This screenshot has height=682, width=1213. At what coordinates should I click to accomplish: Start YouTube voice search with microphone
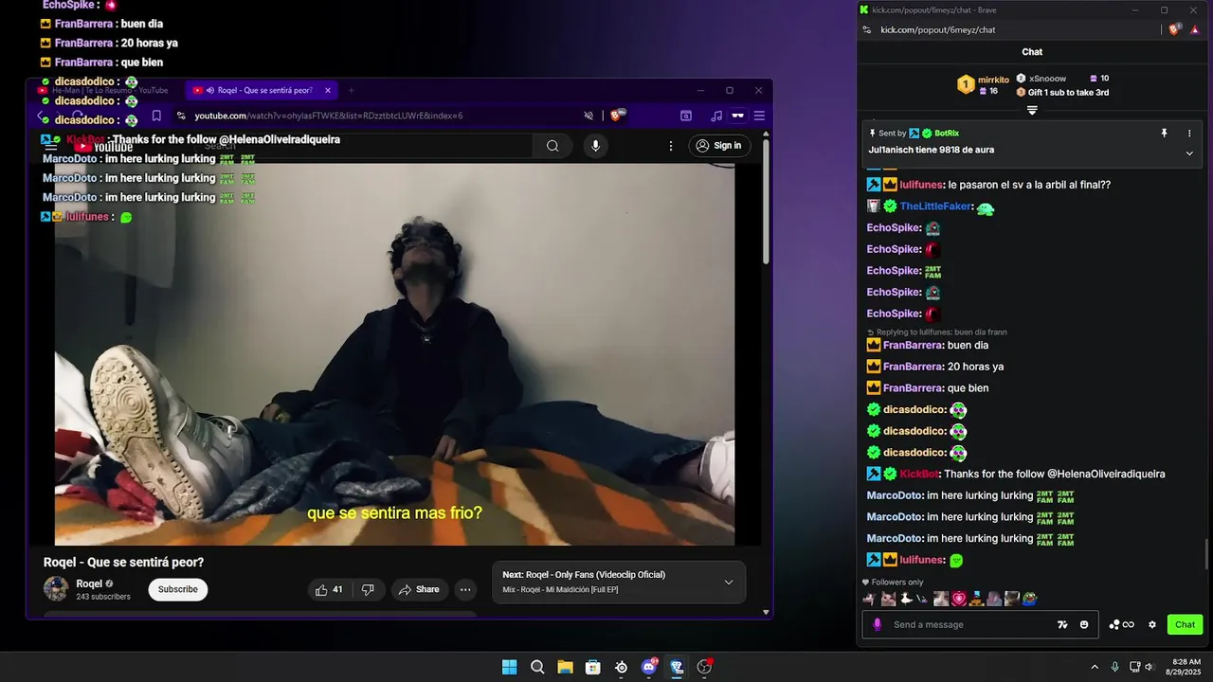click(595, 146)
